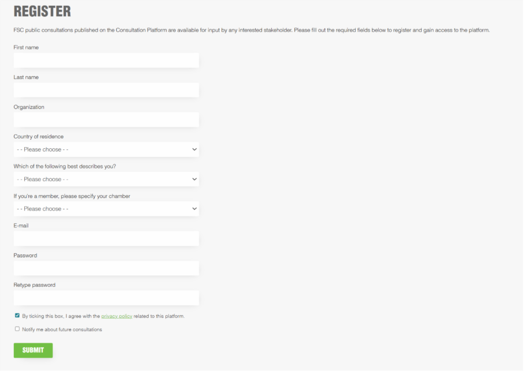Click chevron arrow of 'best describes you' dropdown
The width and height of the screenshot is (524, 371).
click(x=194, y=179)
